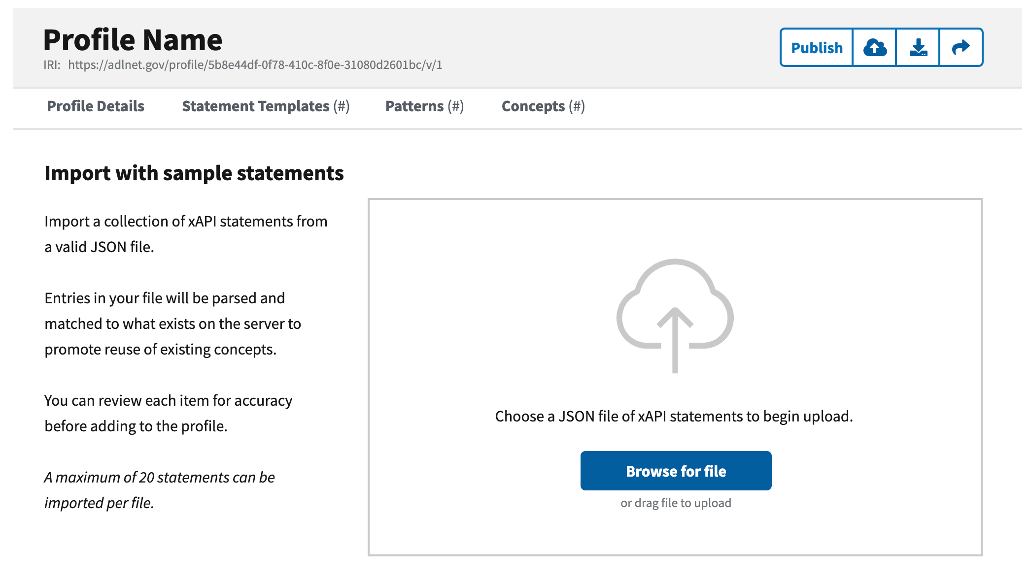This screenshot has height=581, width=1030.
Task: Click the 'Entries in your file' paragraph
Action: (x=172, y=323)
